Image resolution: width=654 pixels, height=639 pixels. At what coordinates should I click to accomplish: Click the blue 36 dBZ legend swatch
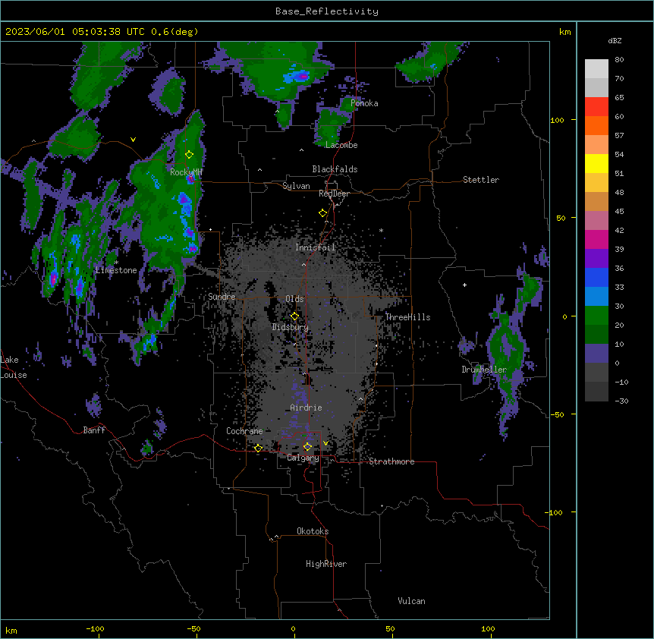tap(596, 277)
